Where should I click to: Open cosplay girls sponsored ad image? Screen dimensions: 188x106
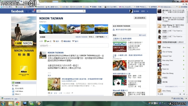[x=120, y=65]
